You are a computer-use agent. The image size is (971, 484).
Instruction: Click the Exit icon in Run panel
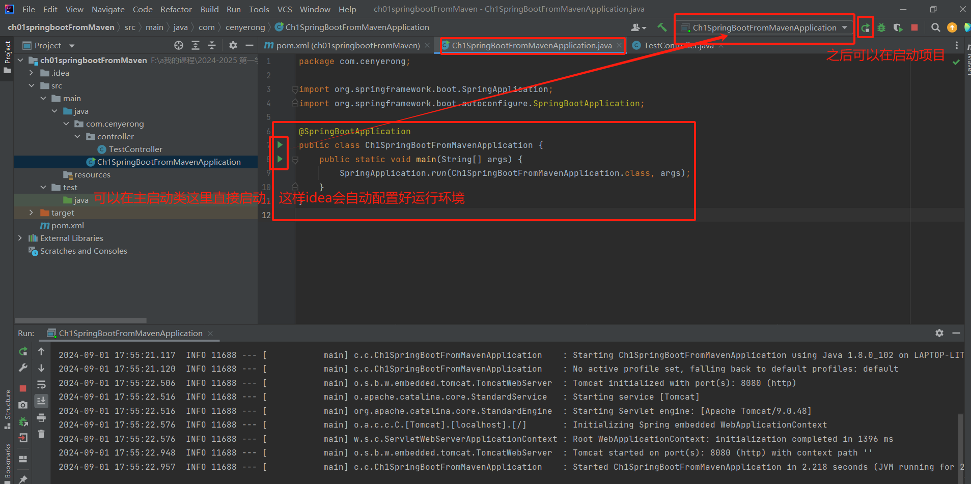(23, 438)
